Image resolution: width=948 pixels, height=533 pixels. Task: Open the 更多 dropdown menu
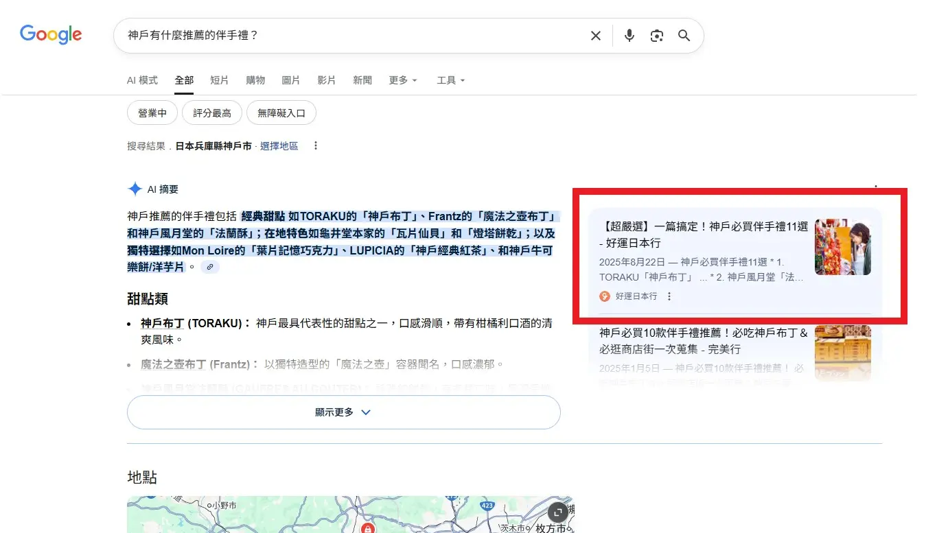tap(402, 80)
